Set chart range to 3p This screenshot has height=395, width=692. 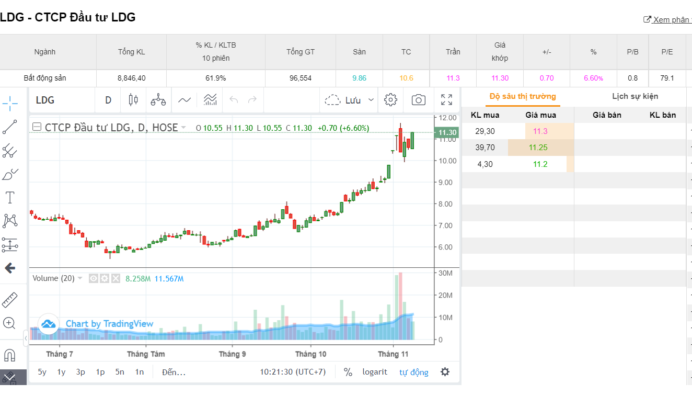coord(80,372)
